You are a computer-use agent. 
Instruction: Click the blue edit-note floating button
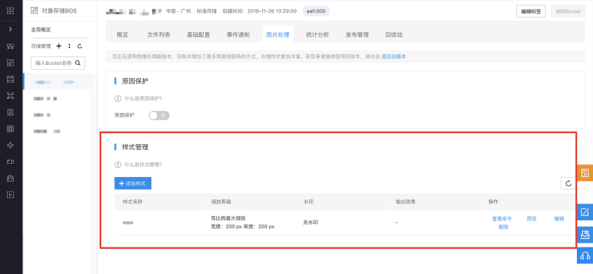[x=585, y=212]
